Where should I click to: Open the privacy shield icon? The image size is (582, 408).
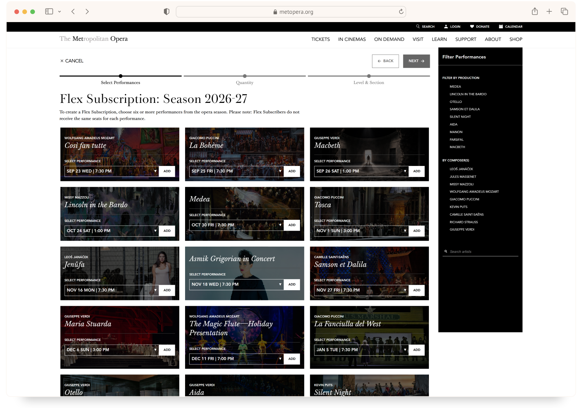pos(166,12)
